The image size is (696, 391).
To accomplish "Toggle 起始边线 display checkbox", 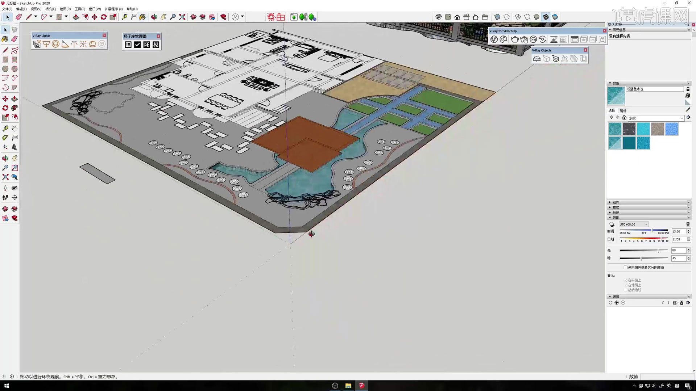I will coord(625,290).
